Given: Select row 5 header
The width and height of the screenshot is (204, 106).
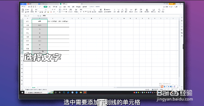Looking at the screenshot, I should click(22, 37).
